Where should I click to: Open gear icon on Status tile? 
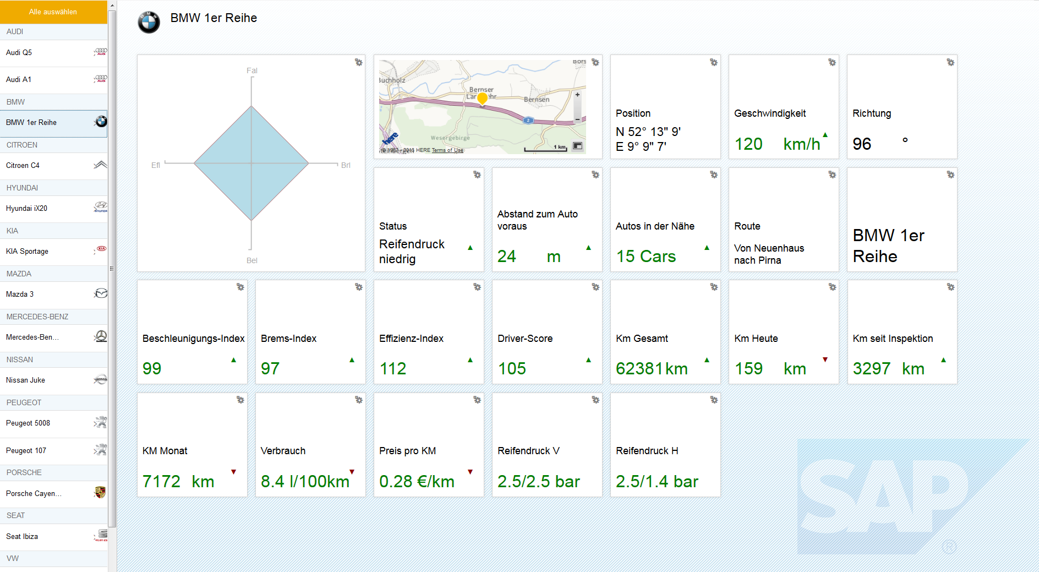[x=477, y=175]
